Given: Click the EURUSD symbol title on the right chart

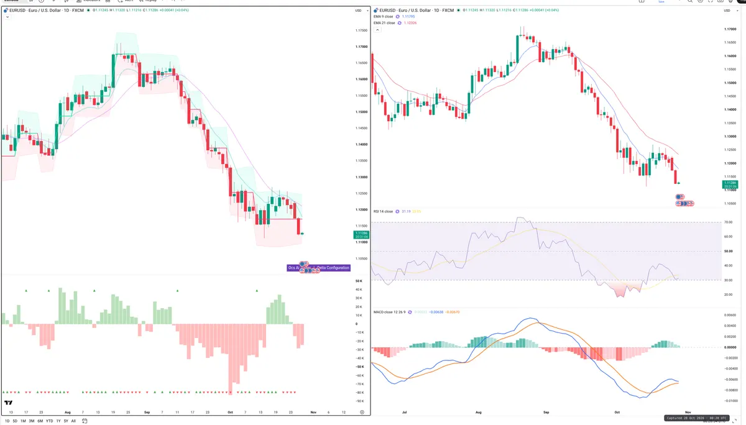Looking at the screenshot, I should pyautogui.click(x=418, y=11).
